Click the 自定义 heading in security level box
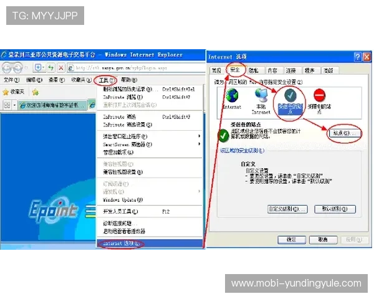This screenshot has height=299, width=374. coord(248,164)
